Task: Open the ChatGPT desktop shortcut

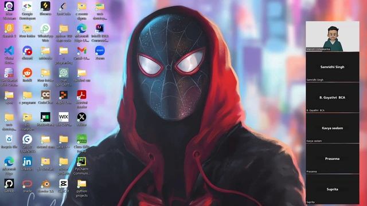Action: [64, 73]
